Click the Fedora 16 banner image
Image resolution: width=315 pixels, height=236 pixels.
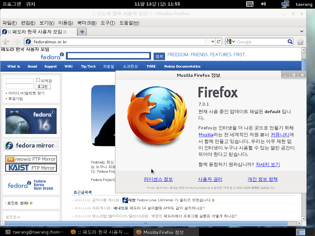coord(31,121)
